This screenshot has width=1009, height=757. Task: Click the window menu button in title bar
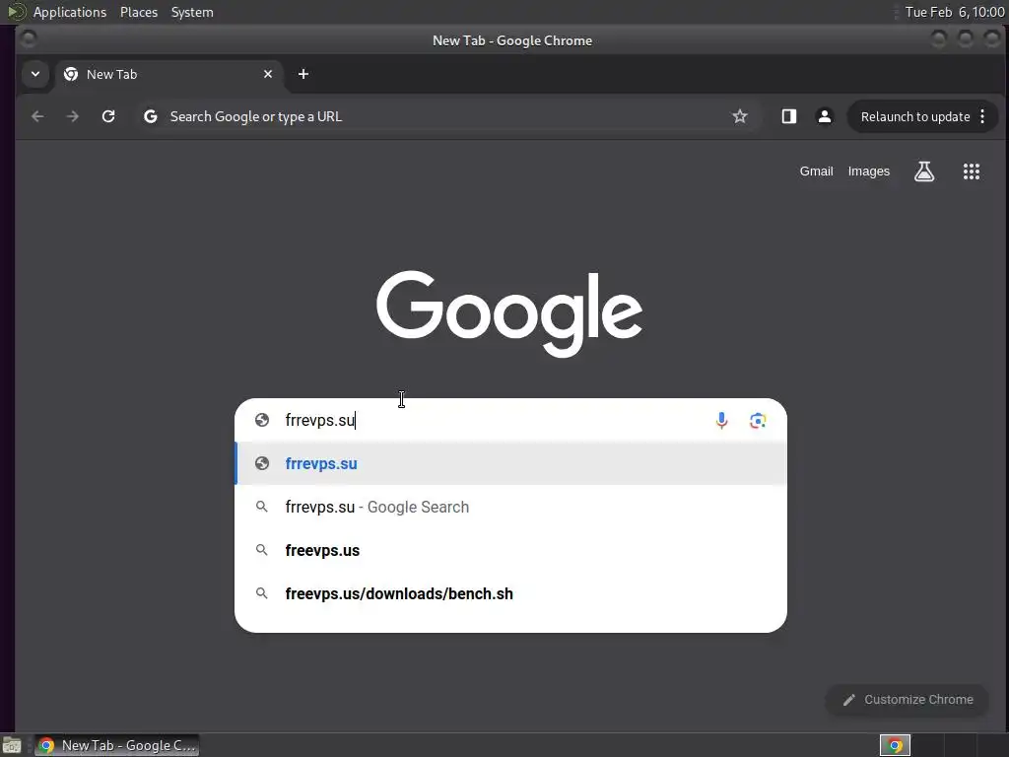tap(28, 39)
